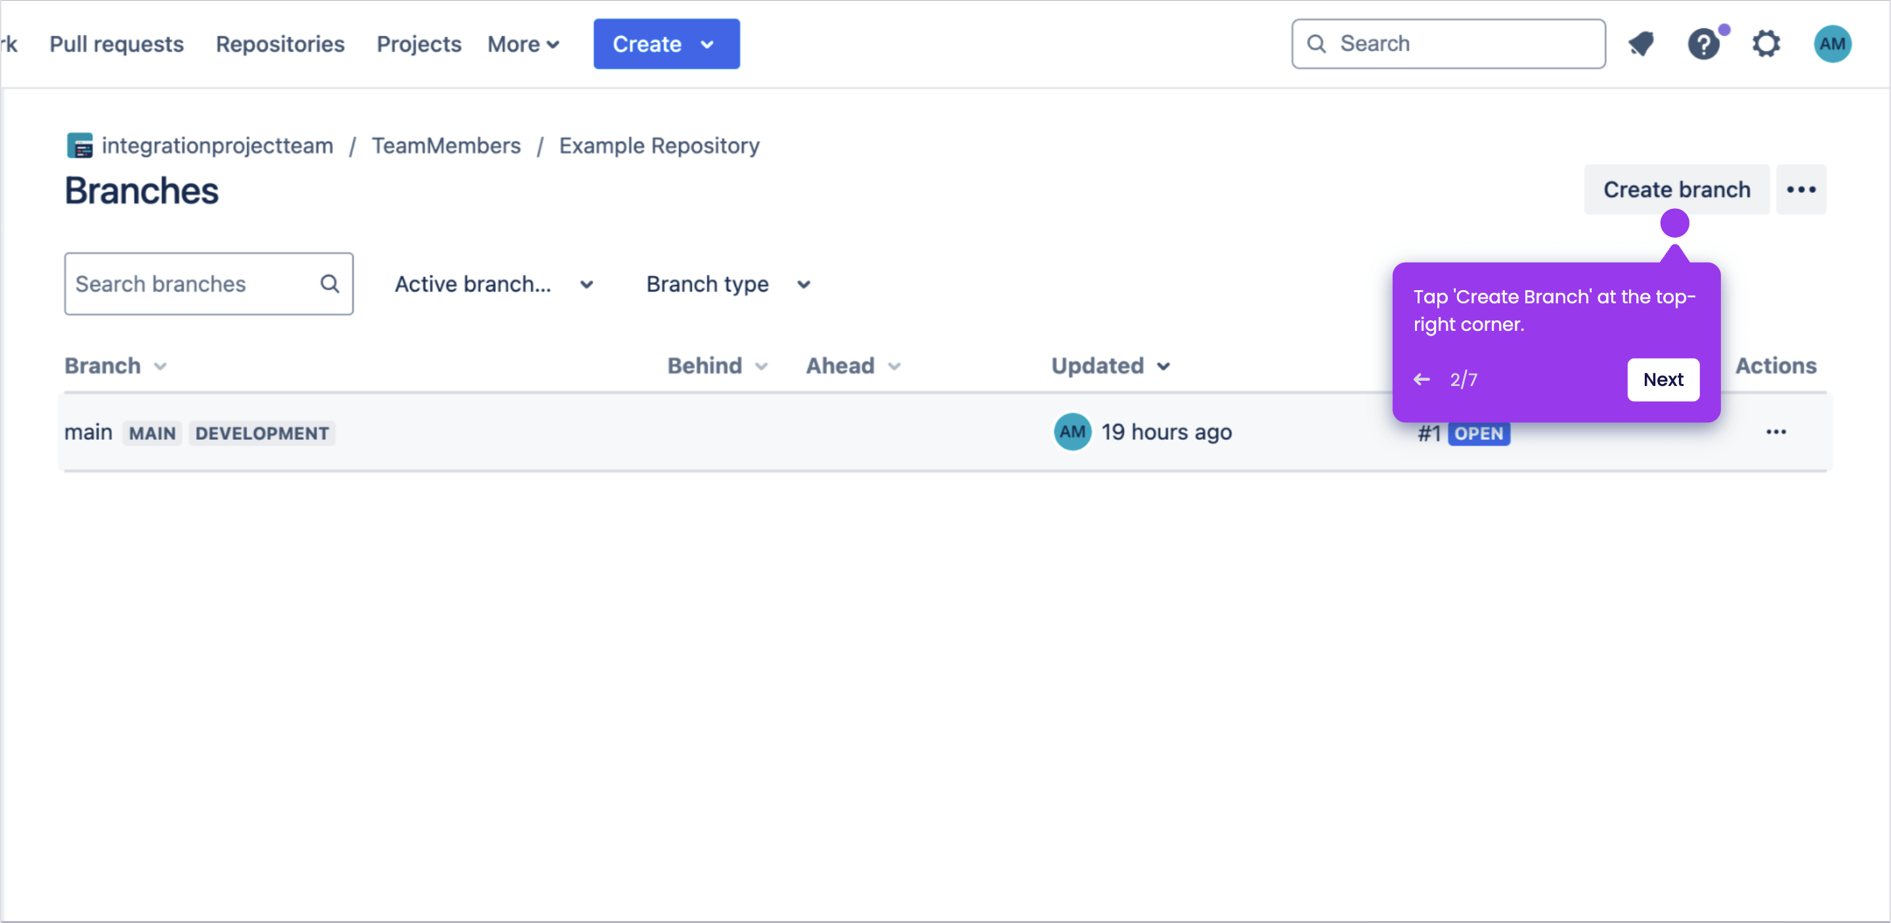
Task: Open the More menu in navigation
Action: pyautogui.click(x=523, y=44)
